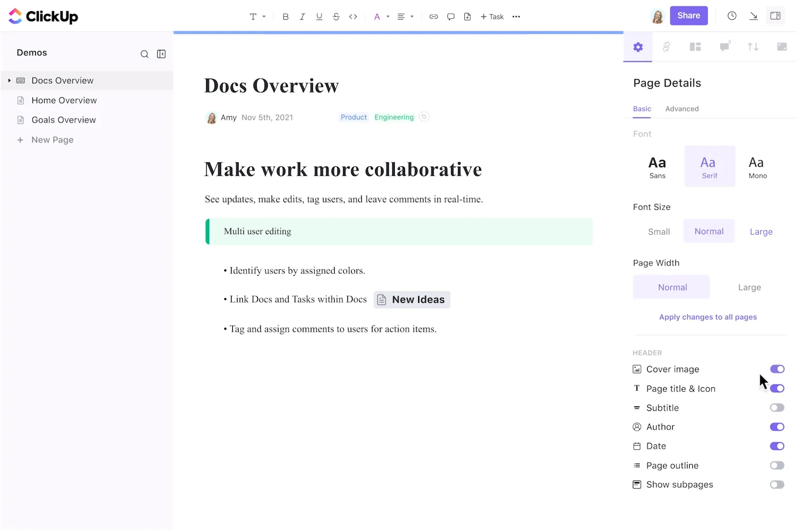Click the Nov 5th, 2021 date
The height and width of the screenshot is (531, 797).
coord(267,117)
